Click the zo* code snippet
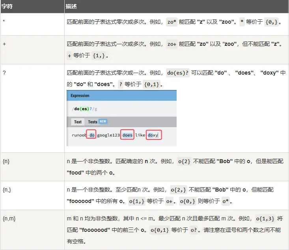The width and height of the screenshot is (289, 250). pos(172,22)
